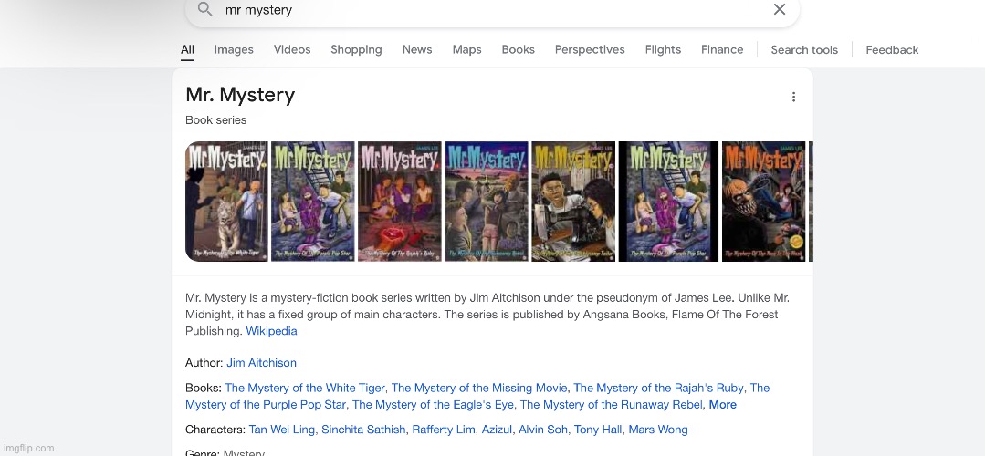Open the Perspectives tab

[590, 49]
